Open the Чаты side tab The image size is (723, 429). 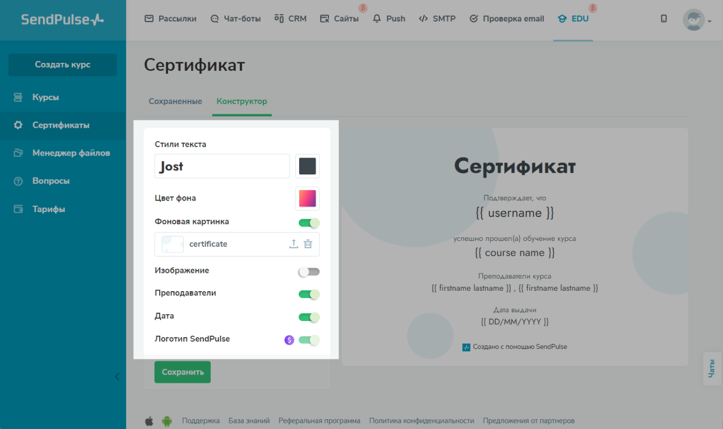coord(712,369)
